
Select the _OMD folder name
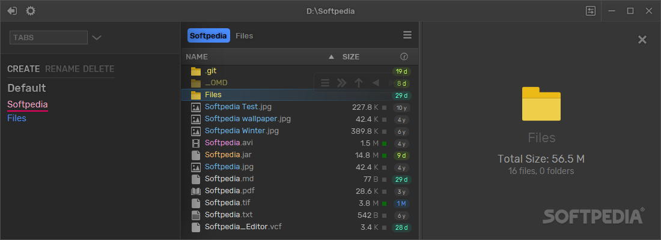click(x=216, y=83)
